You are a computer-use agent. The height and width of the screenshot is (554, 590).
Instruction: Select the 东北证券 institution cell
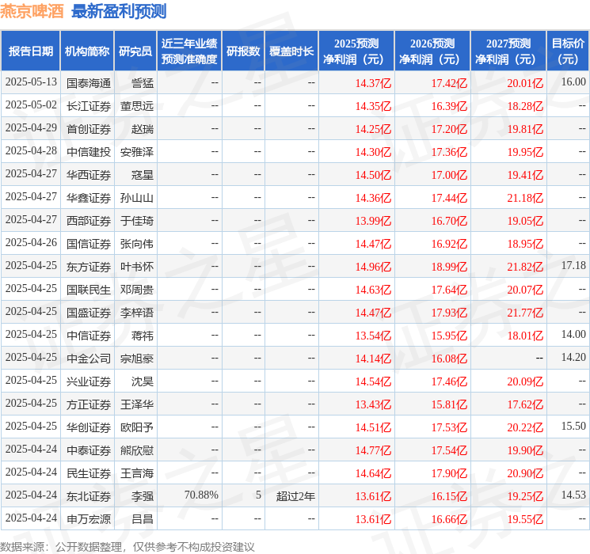[89, 496]
